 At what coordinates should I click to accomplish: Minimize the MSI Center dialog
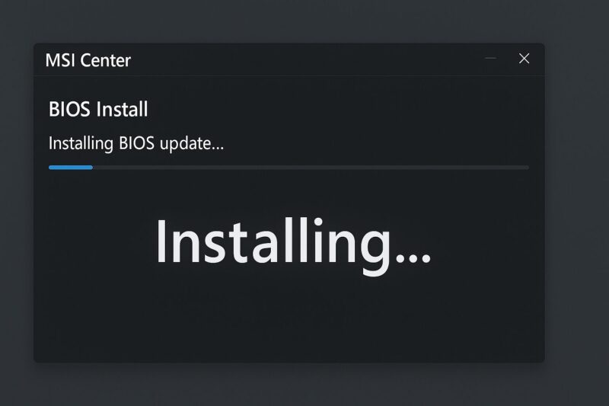pyautogui.click(x=491, y=59)
